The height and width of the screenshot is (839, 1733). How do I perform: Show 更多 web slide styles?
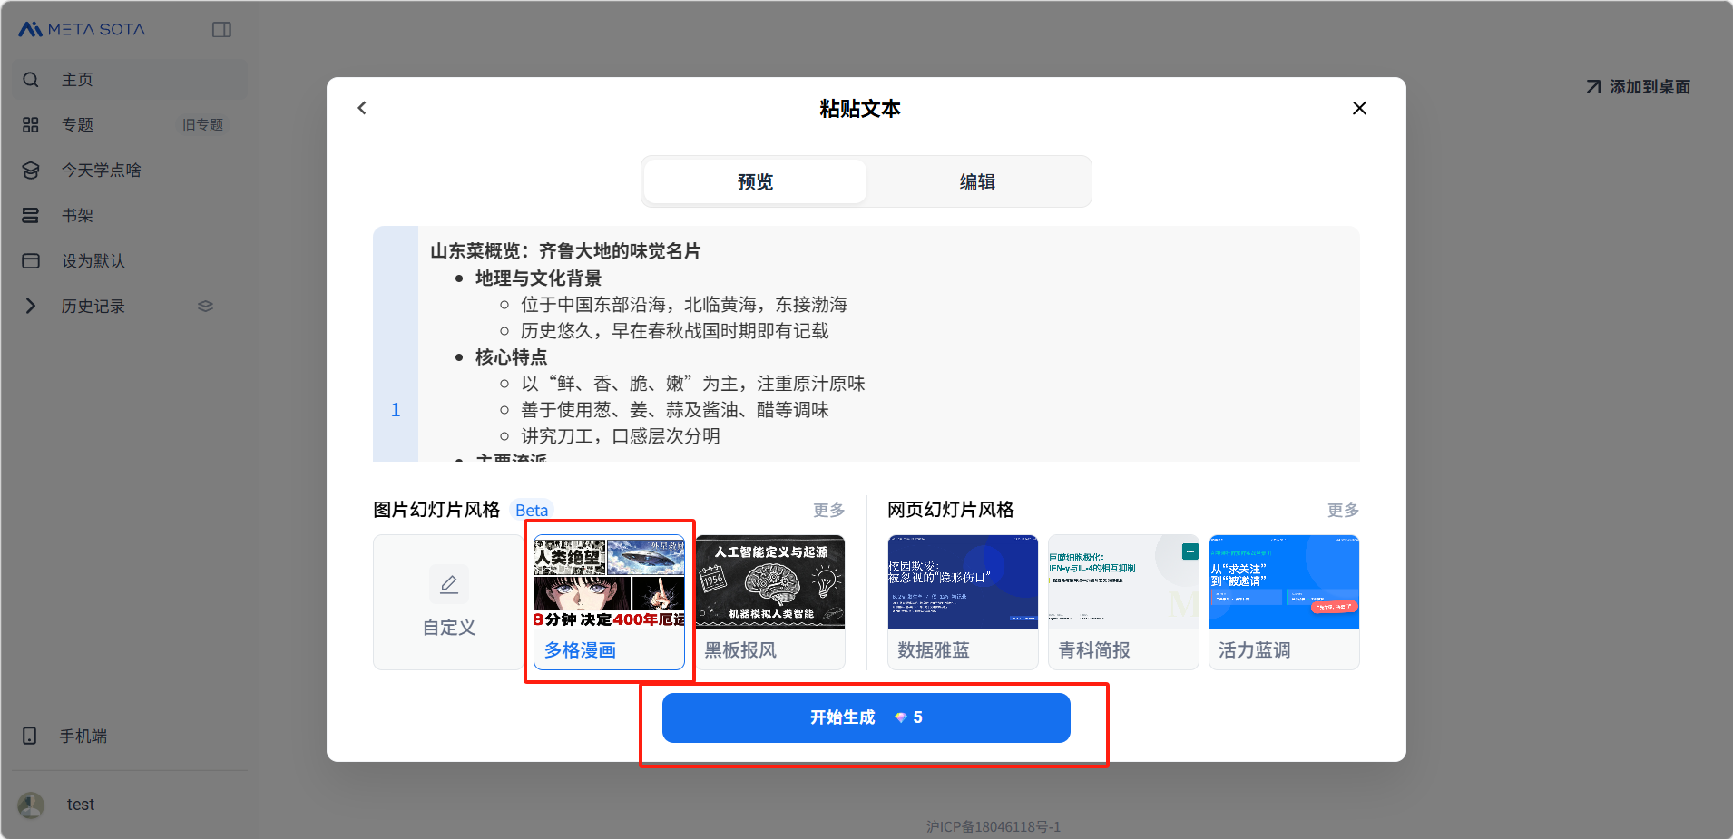[x=1342, y=510]
